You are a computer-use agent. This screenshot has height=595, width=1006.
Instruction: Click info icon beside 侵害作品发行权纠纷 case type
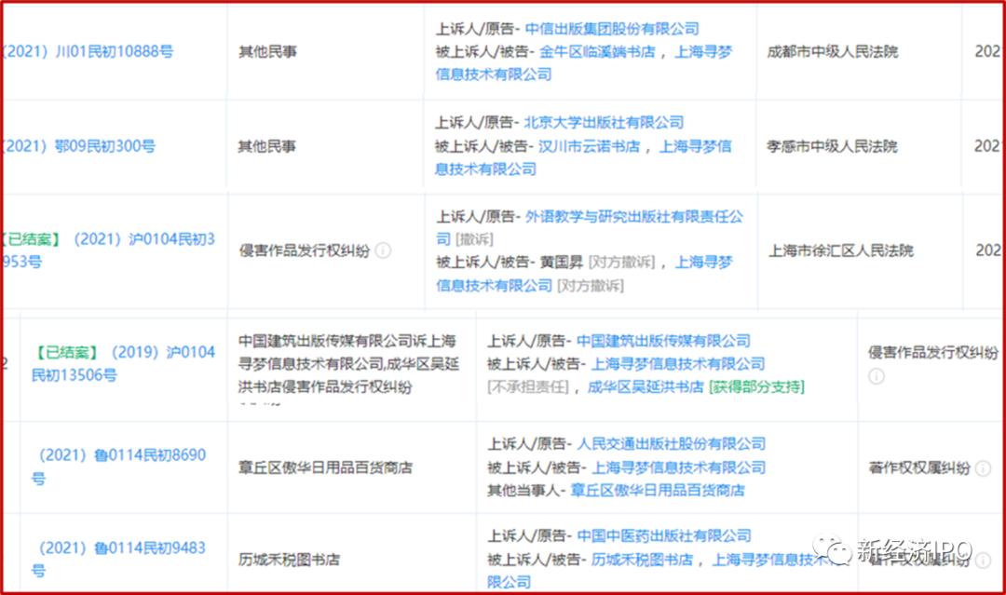coord(382,251)
